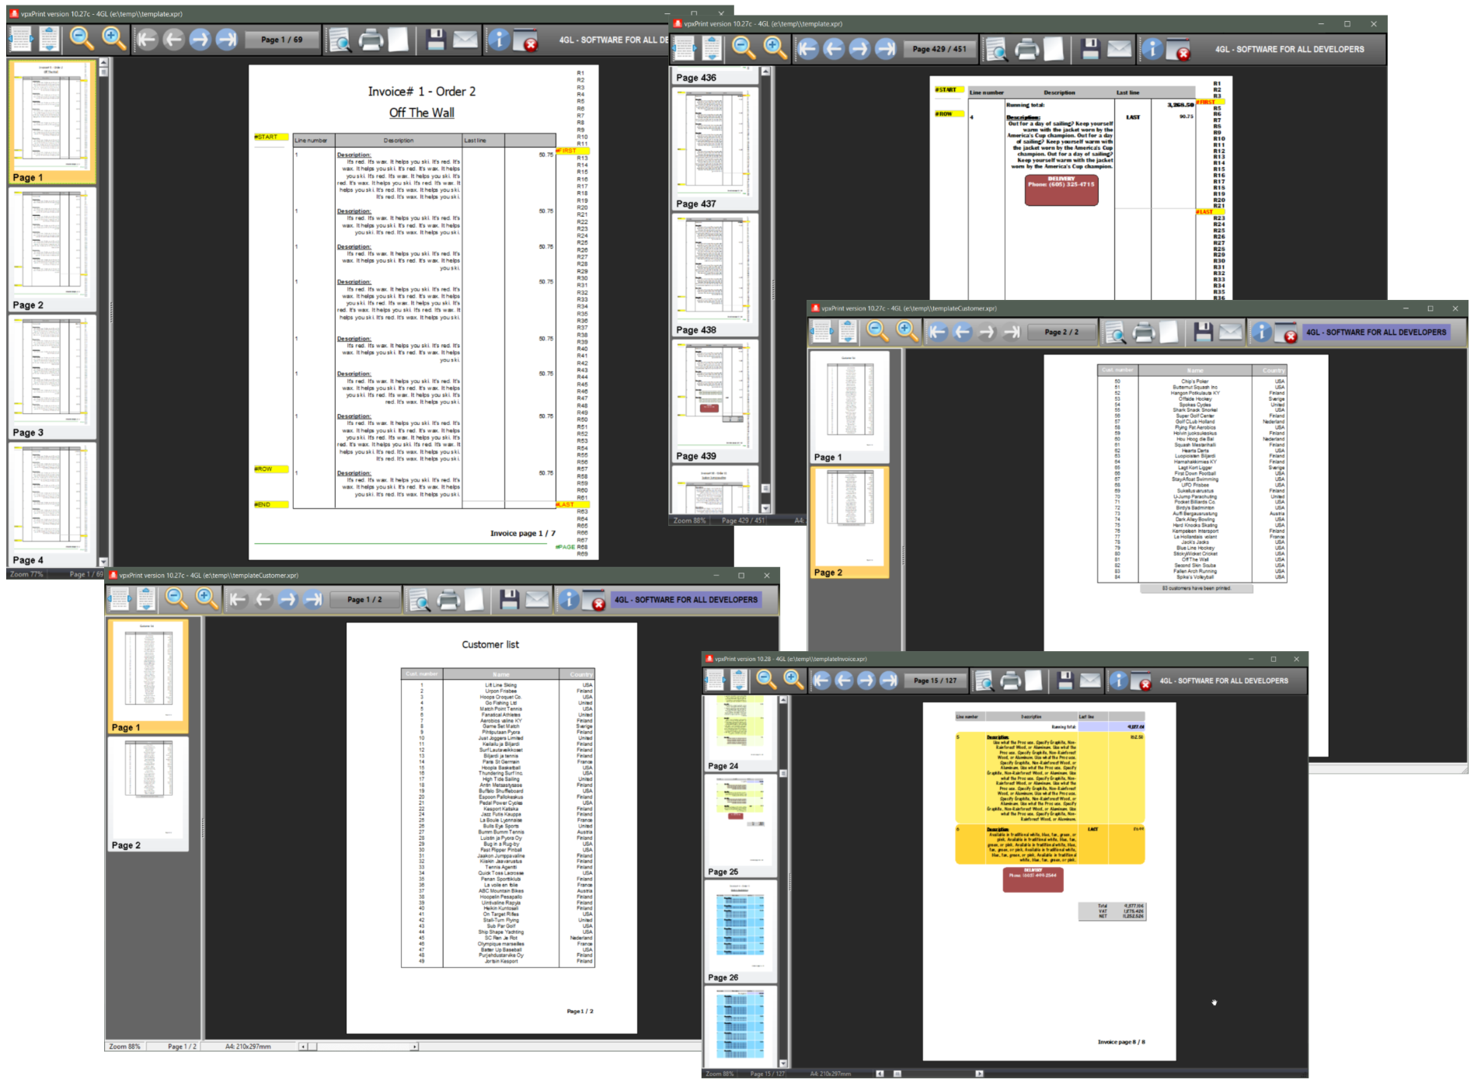
Task: Click the envelope icon in Page 2 / 2 window
Action: point(1230,333)
